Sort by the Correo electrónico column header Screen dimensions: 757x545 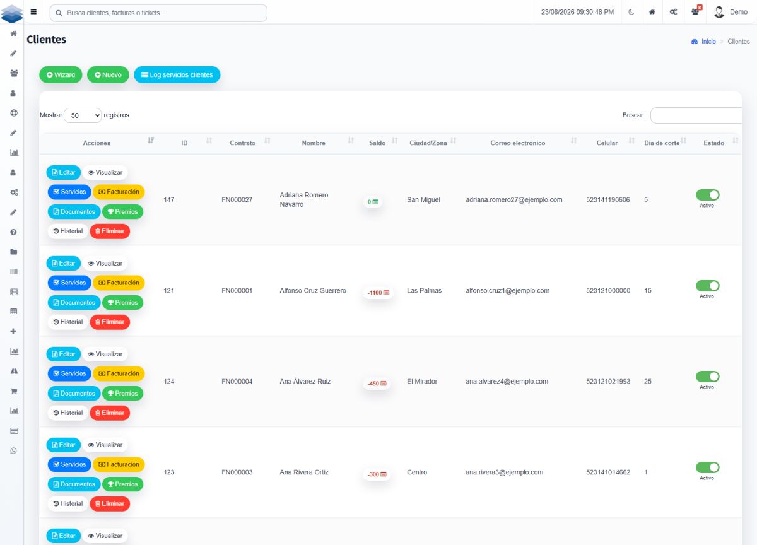click(x=517, y=143)
